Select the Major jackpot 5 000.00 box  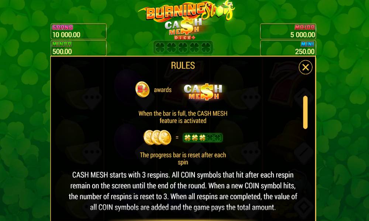tap(288, 31)
